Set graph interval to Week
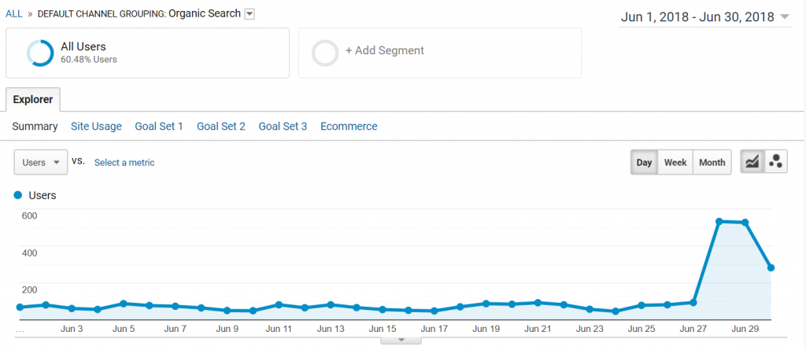The image size is (806, 350). point(675,162)
